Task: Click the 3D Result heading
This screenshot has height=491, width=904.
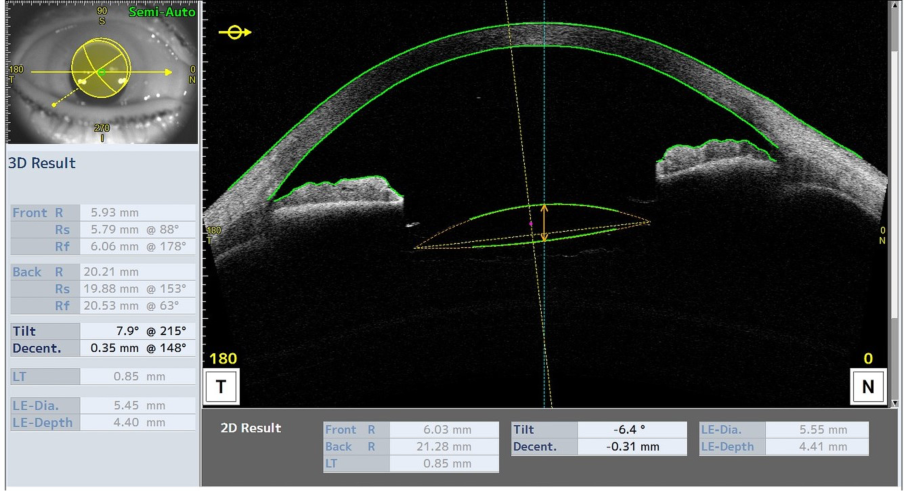Action: [42, 163]
